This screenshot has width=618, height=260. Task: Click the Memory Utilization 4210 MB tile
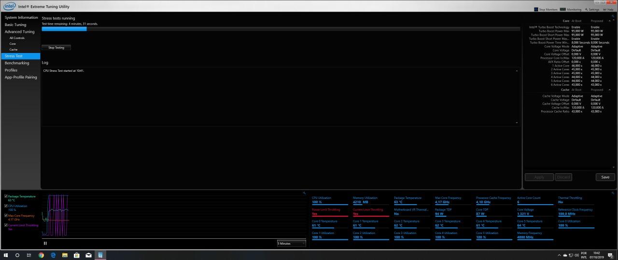coord(371,200)
